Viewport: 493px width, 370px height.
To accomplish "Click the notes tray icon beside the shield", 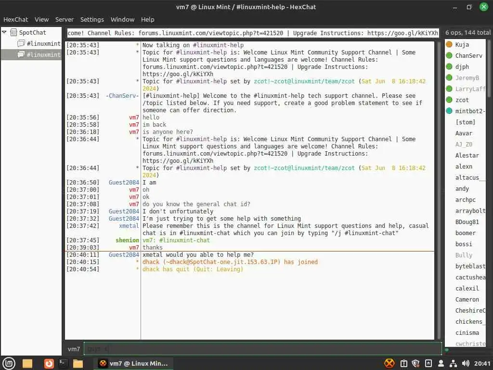I will [428, 363].
